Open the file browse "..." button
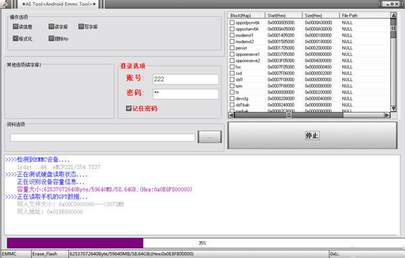Screen dimensions: 405x258 click(x=209, y=136)
